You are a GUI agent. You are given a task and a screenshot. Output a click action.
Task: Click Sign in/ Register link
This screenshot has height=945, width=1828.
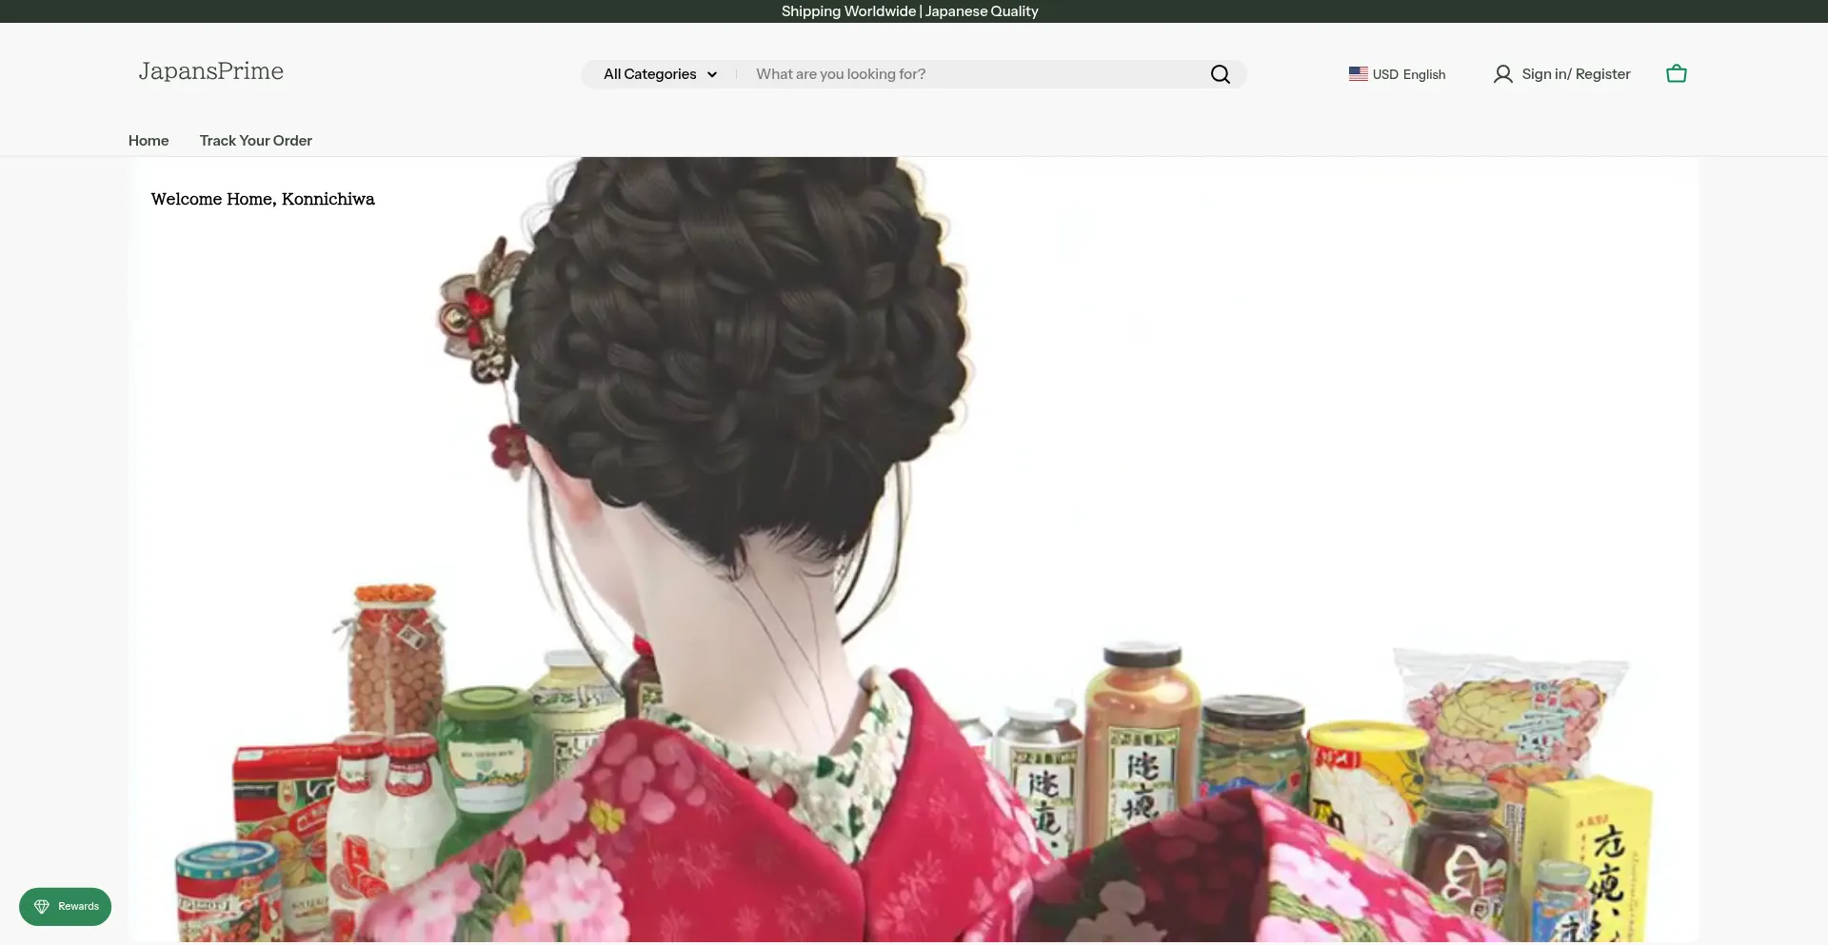pos(1576,74)
